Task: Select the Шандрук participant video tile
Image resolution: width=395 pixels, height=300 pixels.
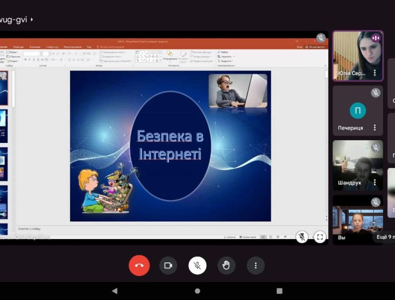Action: pos(358,165)
